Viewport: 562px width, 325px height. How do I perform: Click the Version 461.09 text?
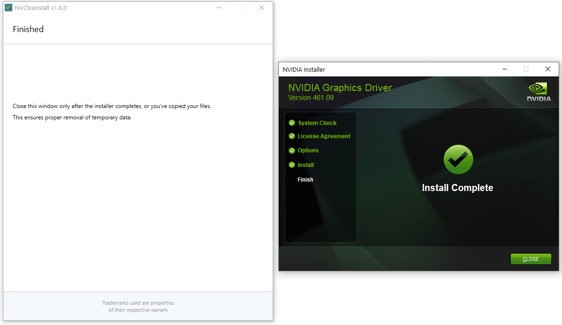click(311, 98)
